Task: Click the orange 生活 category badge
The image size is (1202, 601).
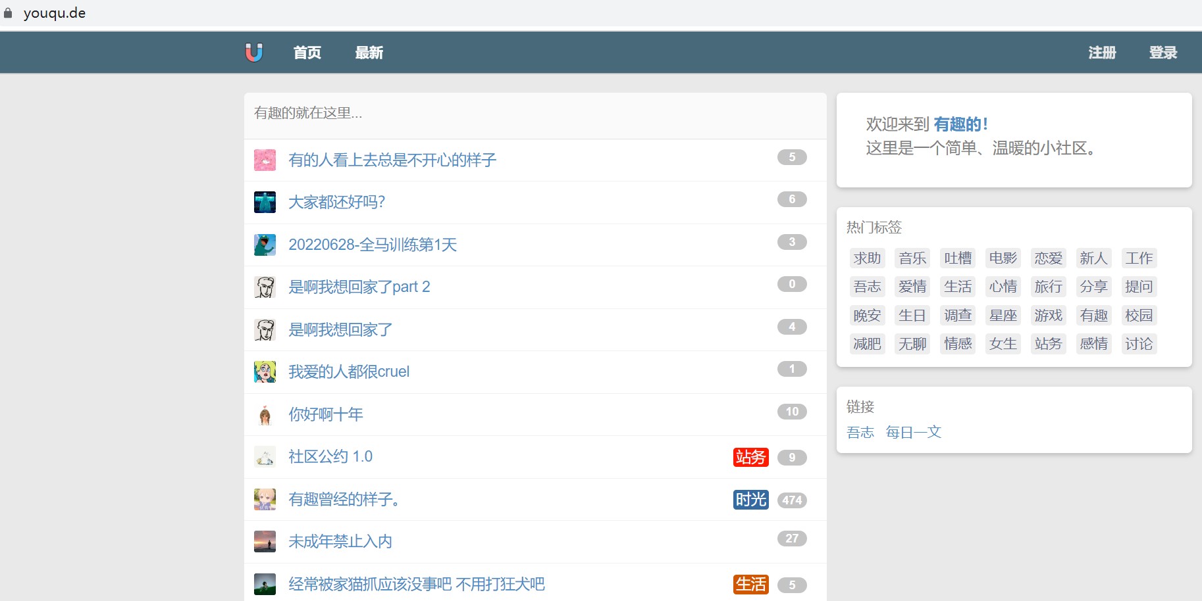Action: (750, 584)
